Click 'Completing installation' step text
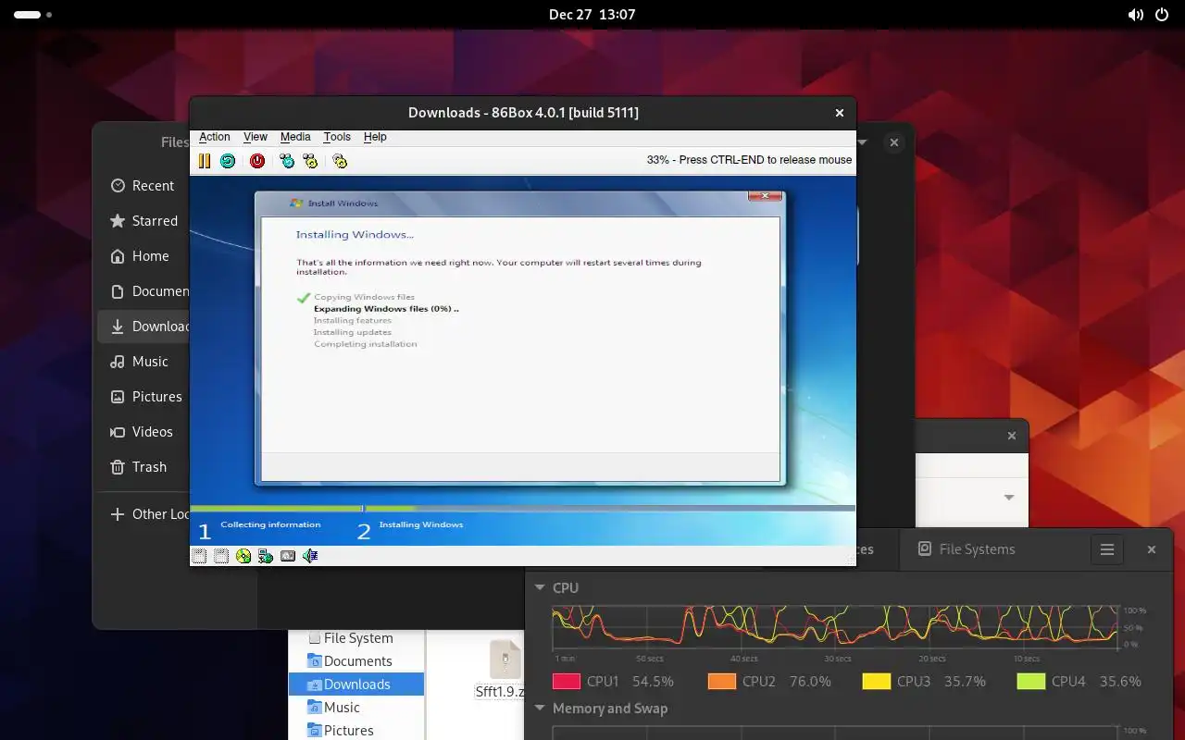 tap(366, 344)
